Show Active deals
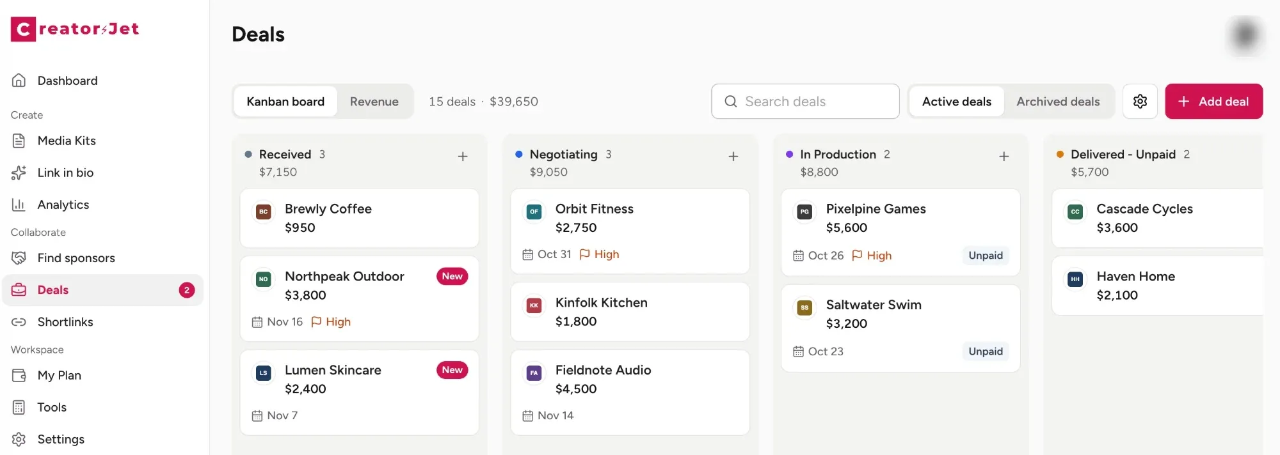Image resolution: width=1280 pixels, height=455 pixels. 956,101
